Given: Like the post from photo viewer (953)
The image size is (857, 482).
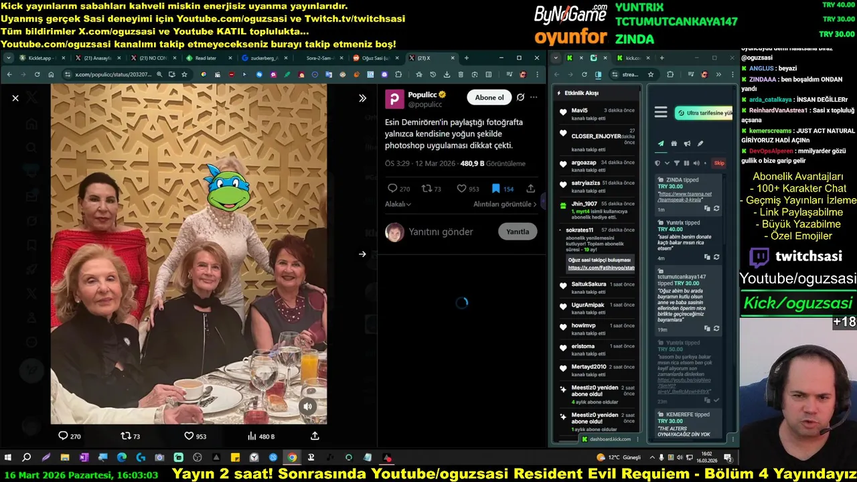Looking at the screenshot, I should (196, 436).
